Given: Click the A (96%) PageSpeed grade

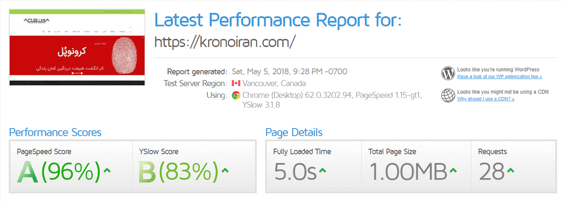Looking at the screenshot, I should coord(58,172).
